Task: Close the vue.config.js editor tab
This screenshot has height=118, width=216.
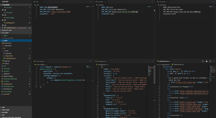Action: coord(45,61)
